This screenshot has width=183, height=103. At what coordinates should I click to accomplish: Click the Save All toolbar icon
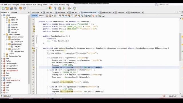15,8
